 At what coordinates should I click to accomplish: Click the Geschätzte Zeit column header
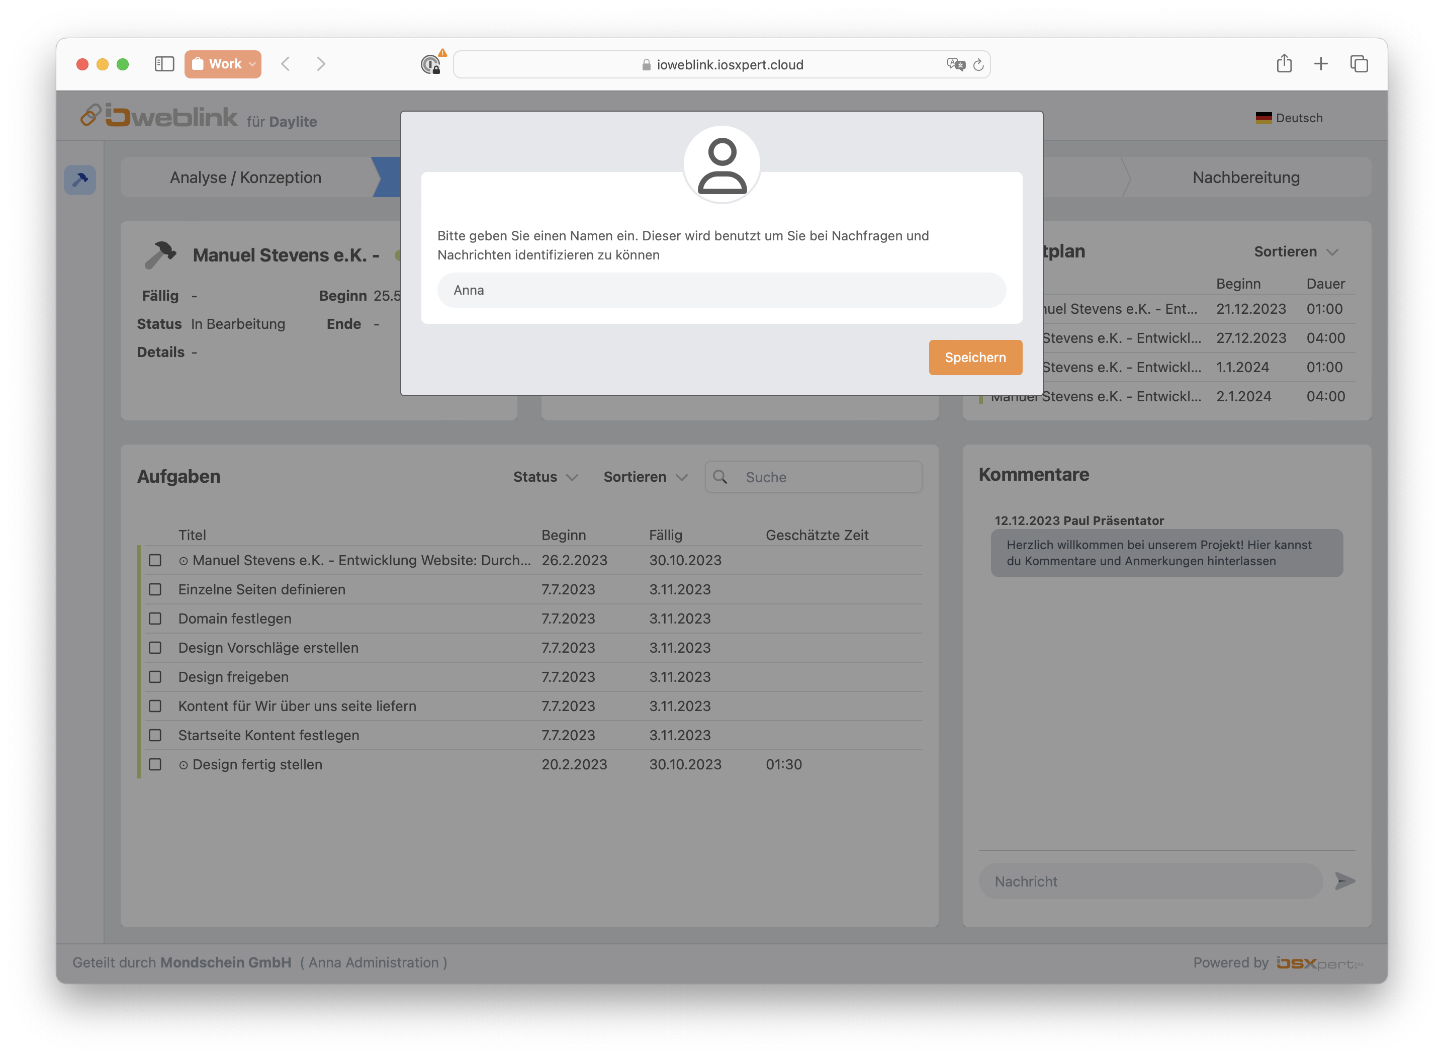[x=817, y=536]
